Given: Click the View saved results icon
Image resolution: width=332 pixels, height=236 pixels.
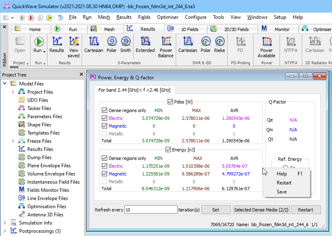Looking at the screenshot, I should [x=74, y=41].
